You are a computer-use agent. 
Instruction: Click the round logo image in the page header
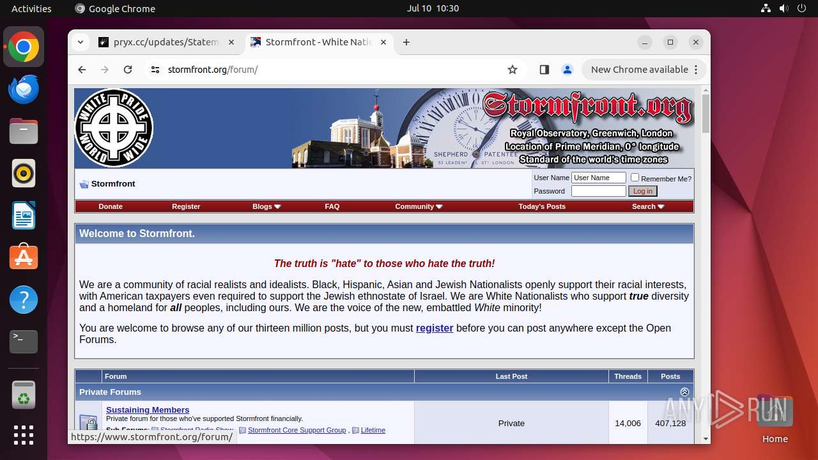114,128
